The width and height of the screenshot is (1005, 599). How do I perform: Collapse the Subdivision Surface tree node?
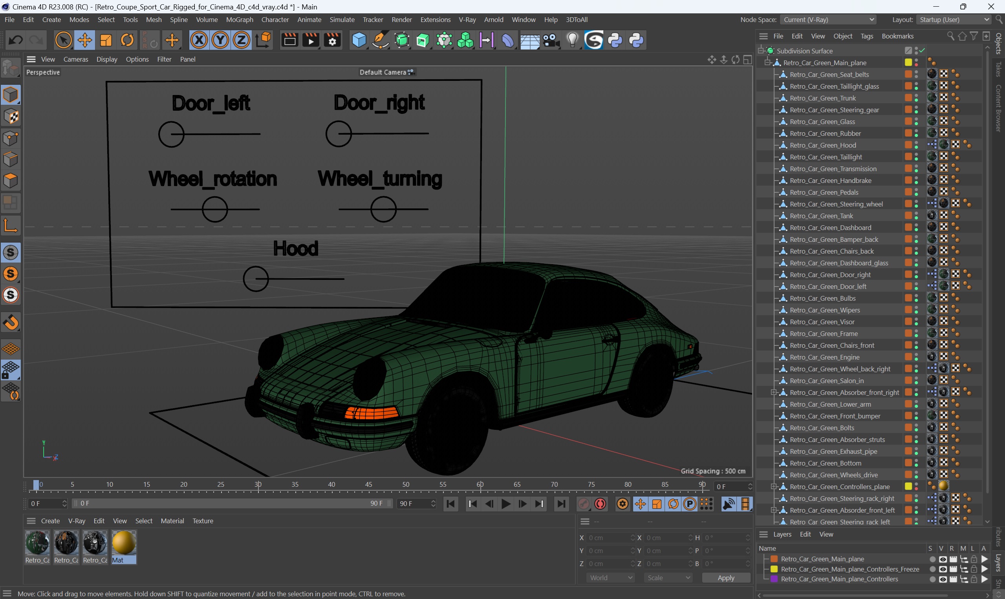(761, 51)
